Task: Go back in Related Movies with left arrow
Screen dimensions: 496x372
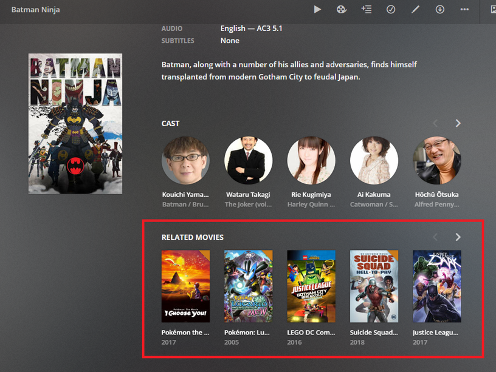Action: tap(435, 237)
